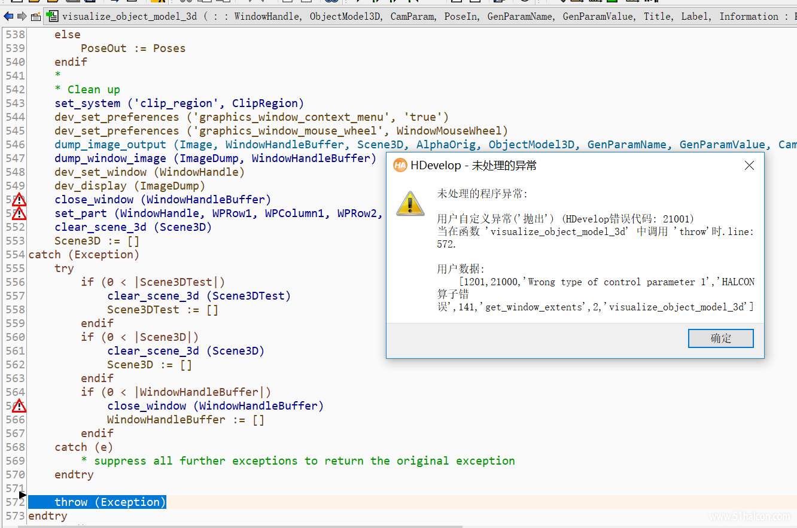
Task: Click the 'Scene3DTest := []' line
Action: (x=163, y=310)
